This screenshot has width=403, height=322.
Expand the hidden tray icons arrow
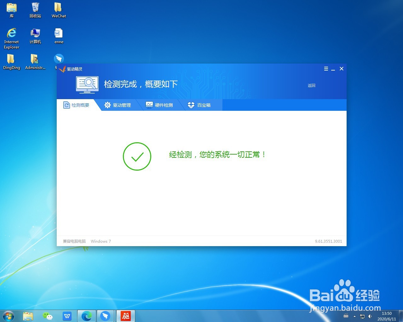[x=354, y=316]
